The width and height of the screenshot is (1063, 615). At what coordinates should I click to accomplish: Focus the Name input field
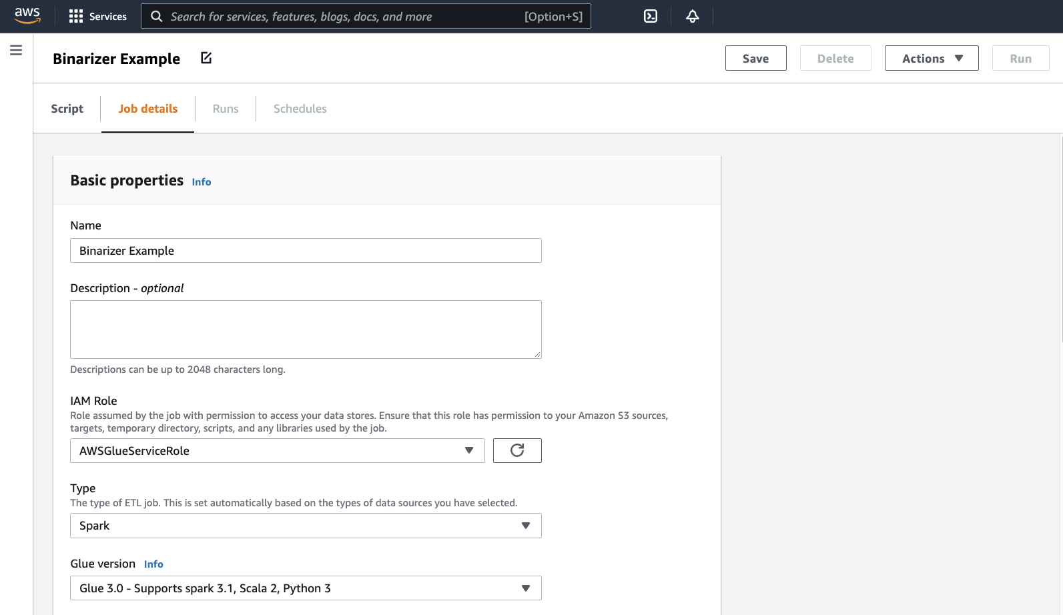point(306,251)
